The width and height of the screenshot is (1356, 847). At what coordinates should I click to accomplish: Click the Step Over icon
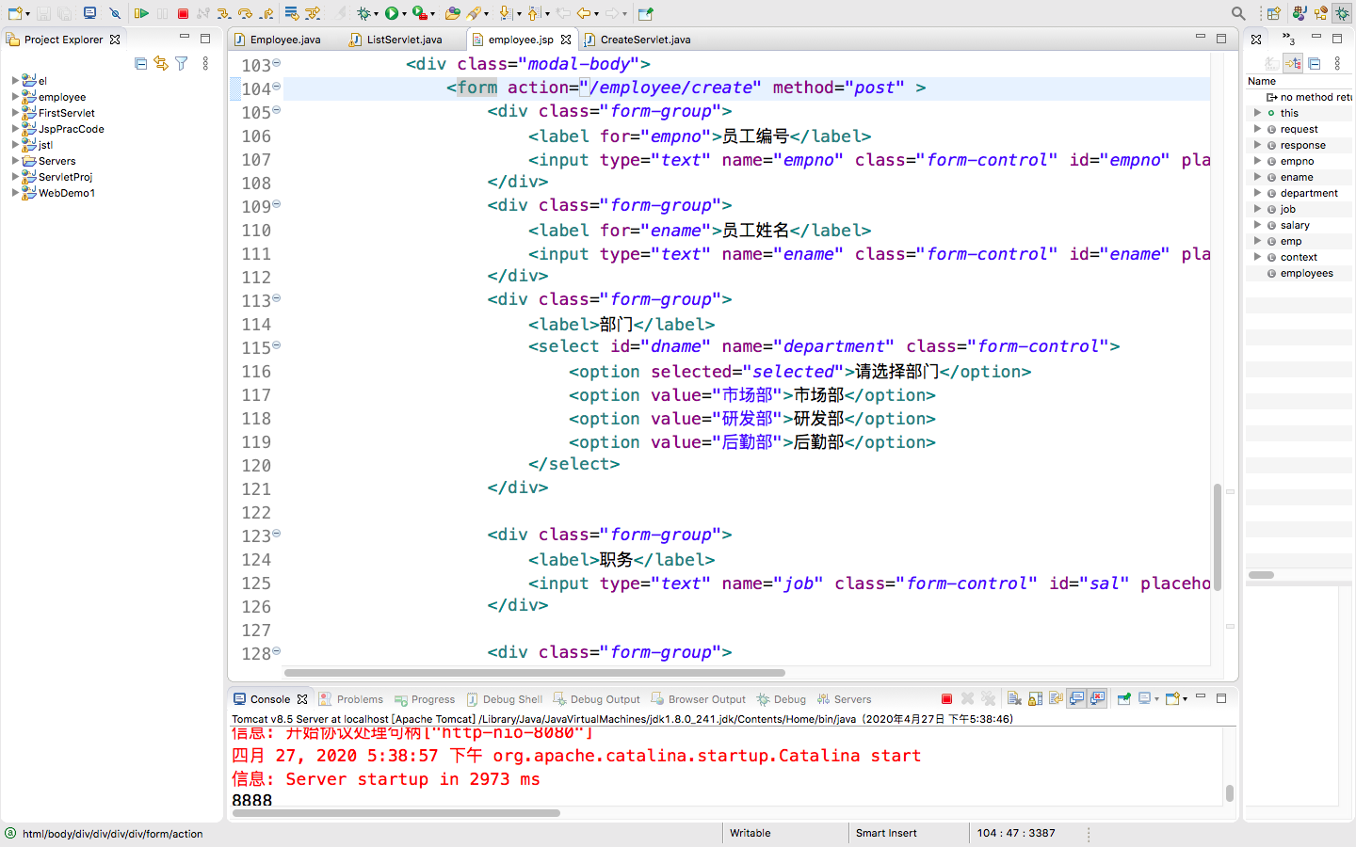245,13
